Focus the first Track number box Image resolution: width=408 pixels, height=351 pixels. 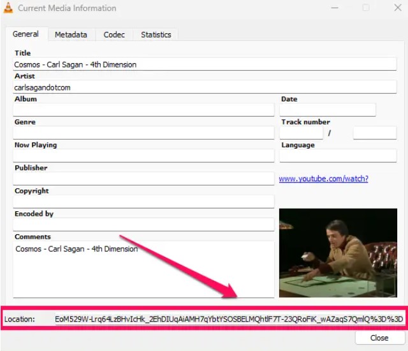[301, 133]
